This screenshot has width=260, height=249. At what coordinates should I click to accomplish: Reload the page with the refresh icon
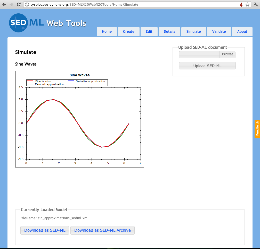[19, 4]
